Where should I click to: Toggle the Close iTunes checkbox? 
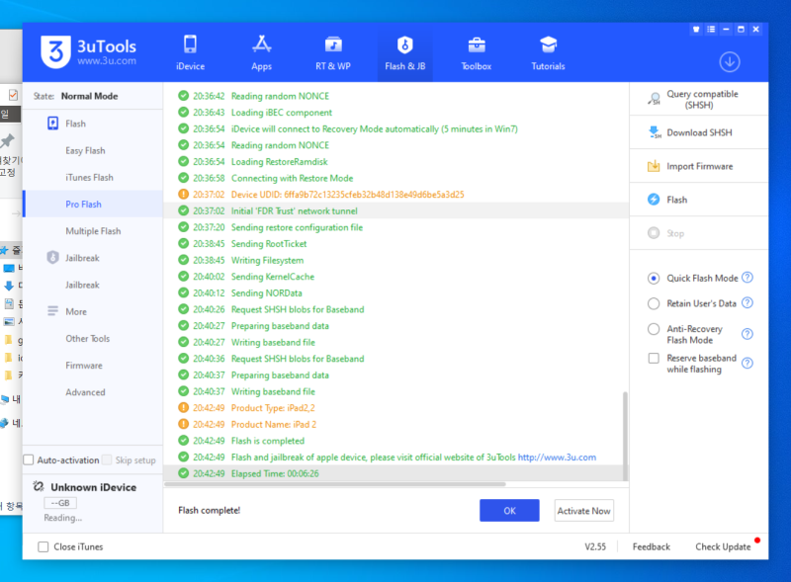(x=44, y=546)
